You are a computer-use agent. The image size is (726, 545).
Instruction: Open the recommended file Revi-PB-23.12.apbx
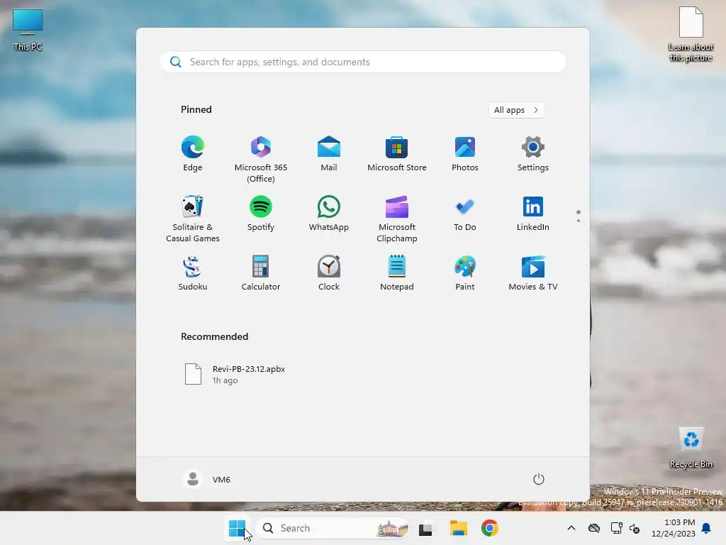(235, 375)
